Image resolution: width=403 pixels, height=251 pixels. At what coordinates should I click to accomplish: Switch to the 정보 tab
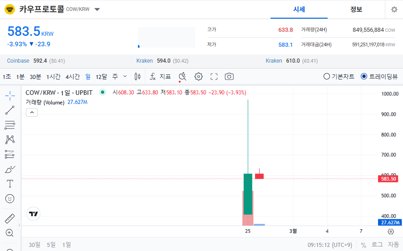pos(356,10)
